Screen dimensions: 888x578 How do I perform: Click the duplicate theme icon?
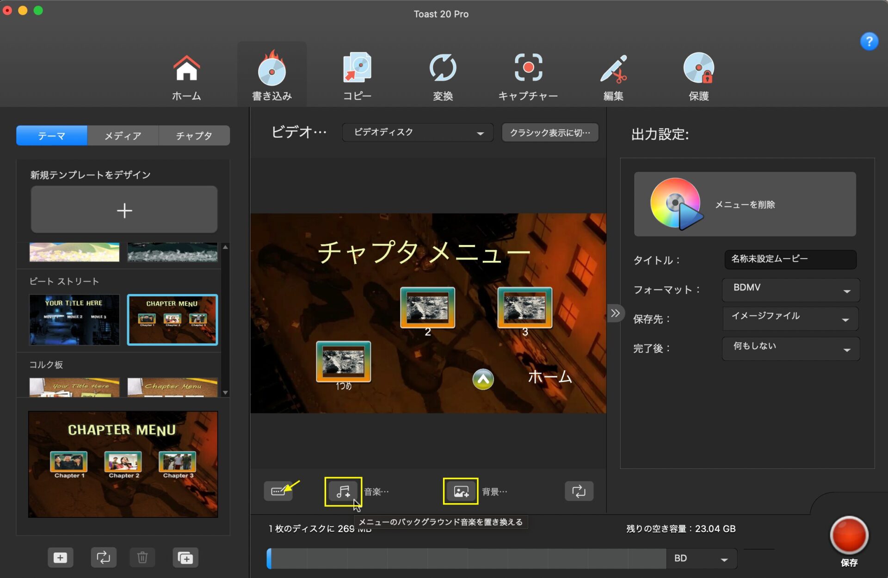tap(185, 558)
